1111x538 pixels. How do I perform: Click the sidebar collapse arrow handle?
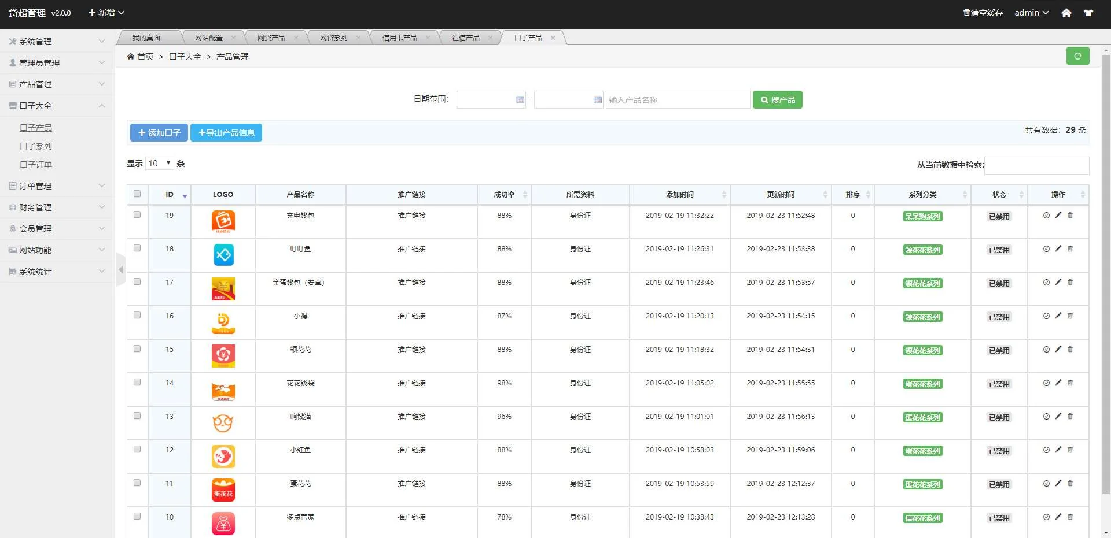(x=120, y=269)
